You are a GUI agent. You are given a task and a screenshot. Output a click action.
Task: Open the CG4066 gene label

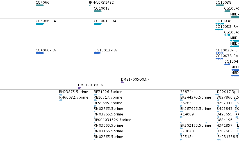(42, 3)
